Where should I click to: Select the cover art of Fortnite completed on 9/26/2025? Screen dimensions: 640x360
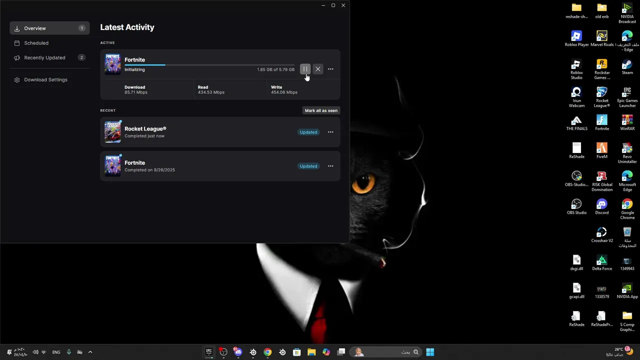112,166
